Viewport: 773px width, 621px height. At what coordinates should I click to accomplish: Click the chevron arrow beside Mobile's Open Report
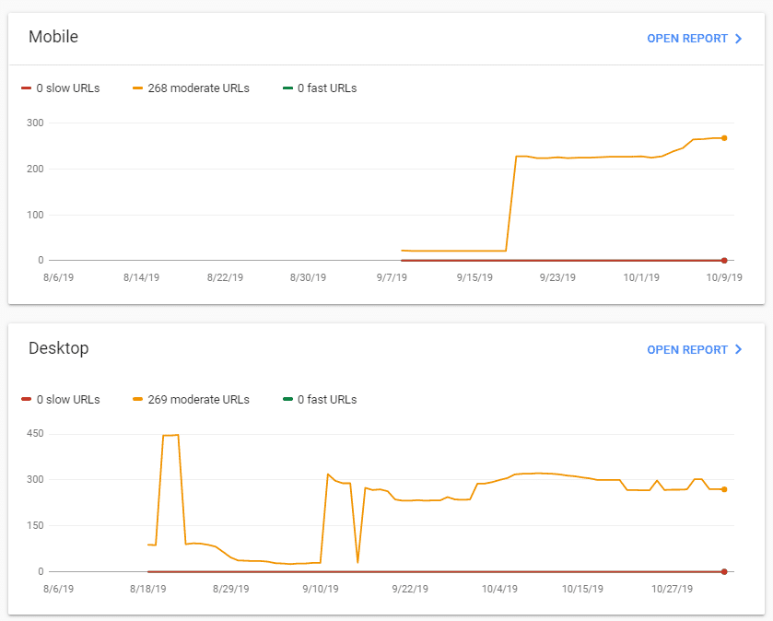pos(738,39)
